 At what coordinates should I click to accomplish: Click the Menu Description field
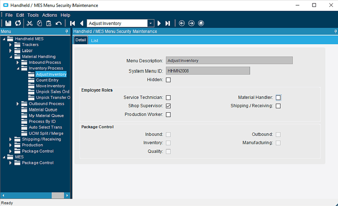(x=229, y=60)
